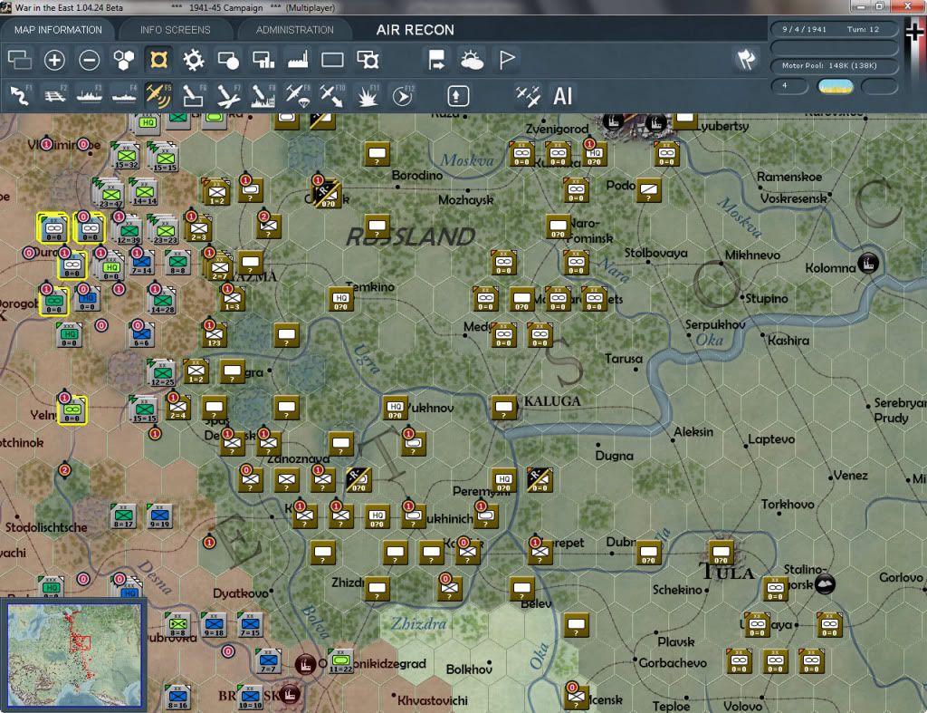Click the Borodino town label
The image size is (927, 713).
(416, 176)
